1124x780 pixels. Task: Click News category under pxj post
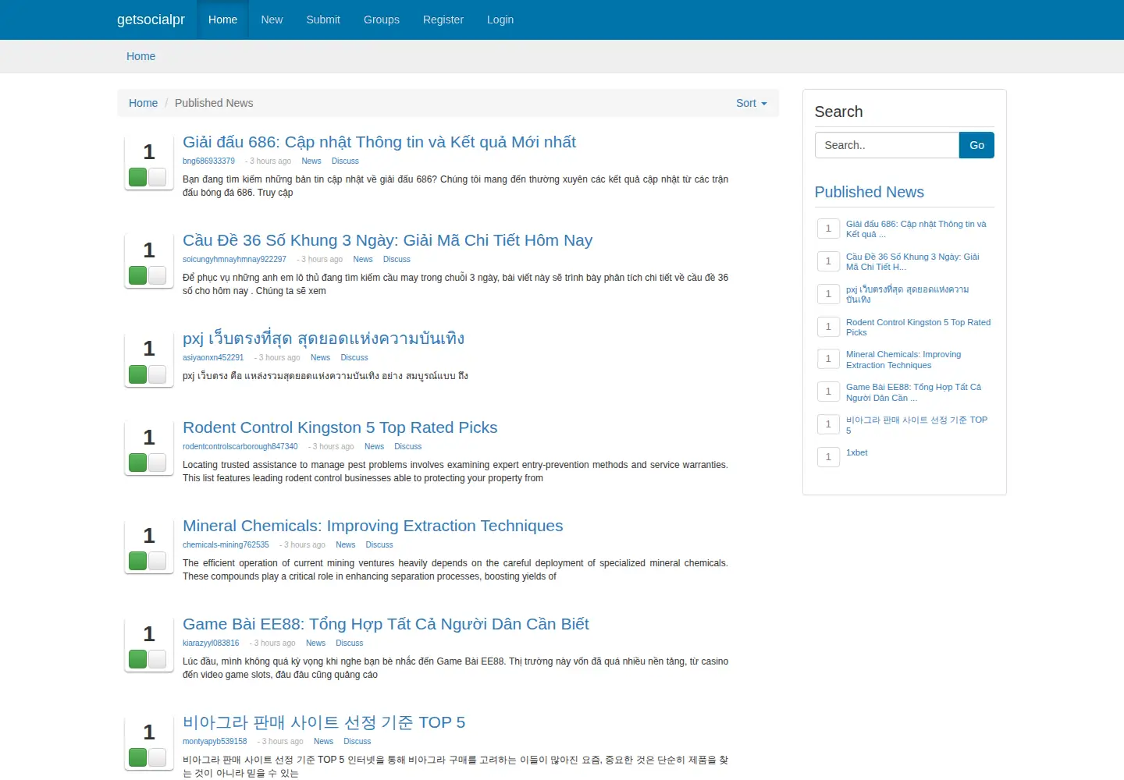pyautogui.click(x=320, y=358)
